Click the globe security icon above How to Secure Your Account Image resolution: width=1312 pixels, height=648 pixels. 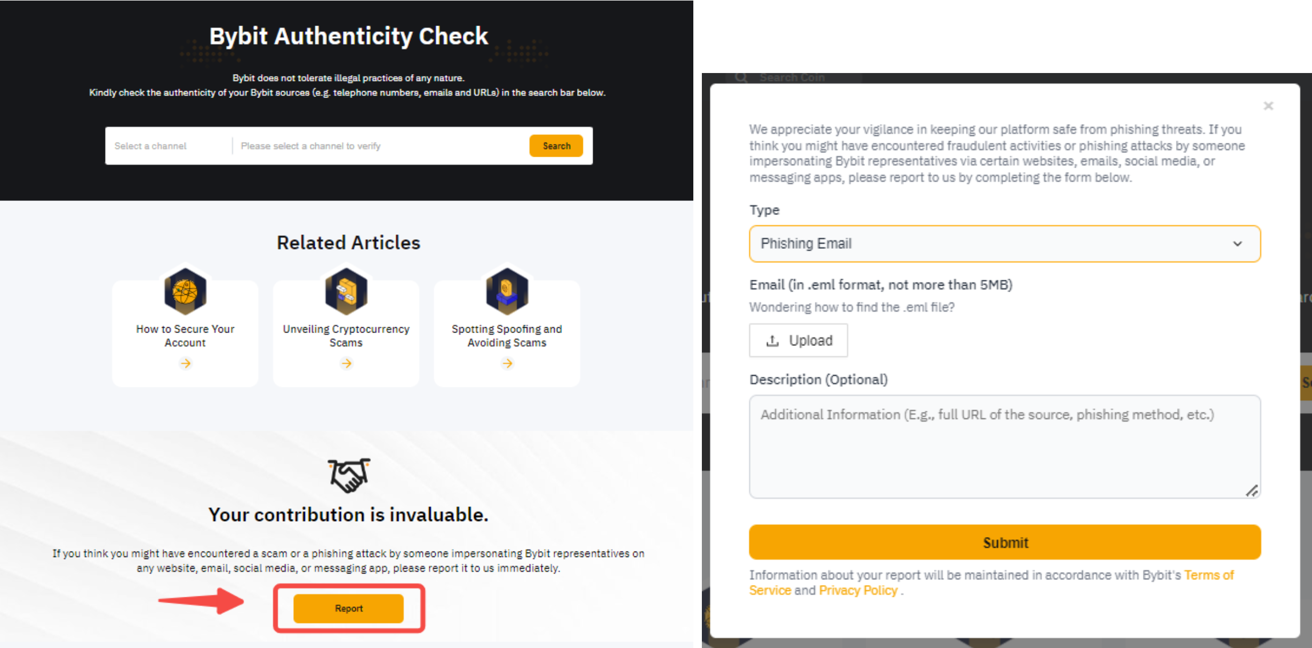(185, 291)
